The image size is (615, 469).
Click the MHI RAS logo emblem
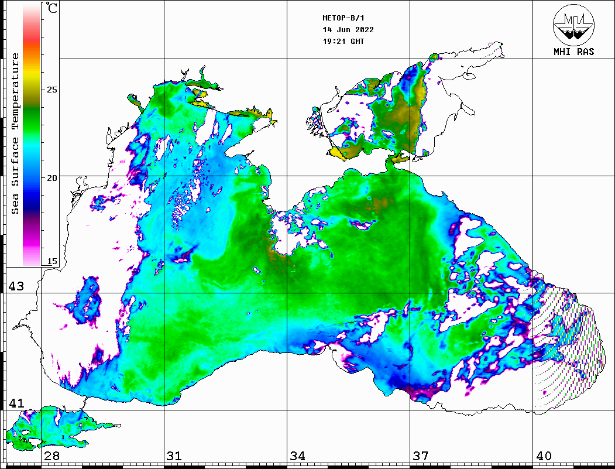click(573, 25)
